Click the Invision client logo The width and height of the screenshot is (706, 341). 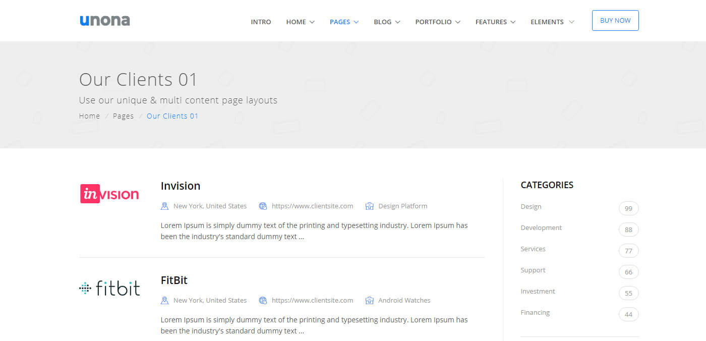coord(109,194)
